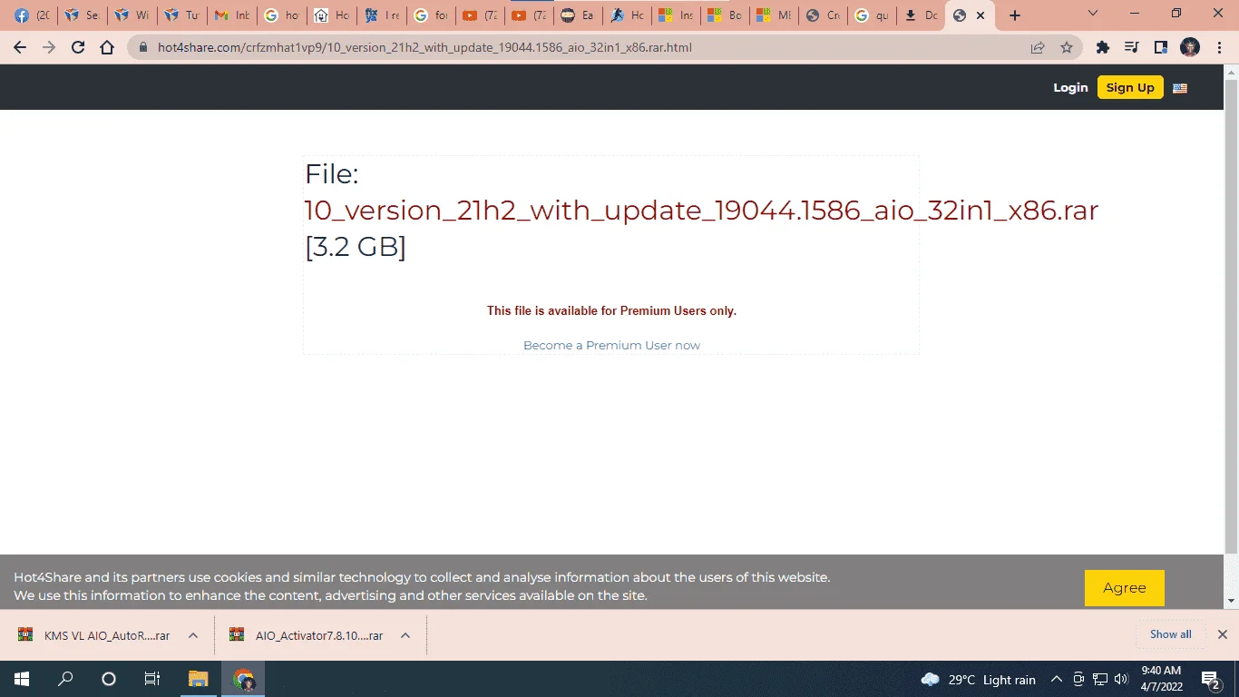Click Become a Premium User now link
The width and height of the screenshot is (1239, 697).
click(x=611, y=346)
